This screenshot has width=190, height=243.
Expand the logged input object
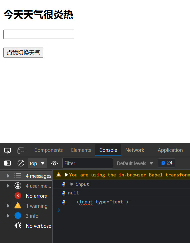click(x=72, y=184)
